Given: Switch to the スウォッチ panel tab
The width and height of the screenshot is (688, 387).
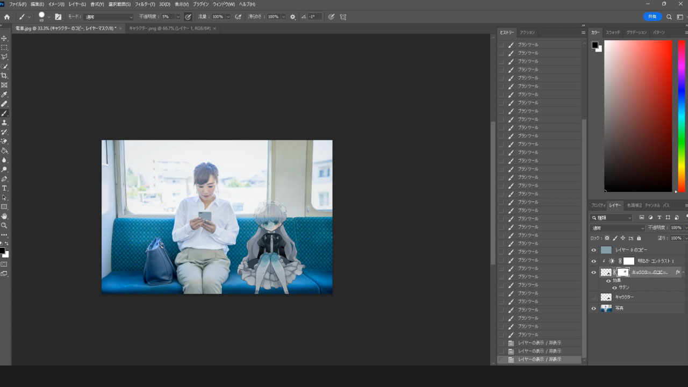Looking at the screenshot, I should (x=613, y=32).
